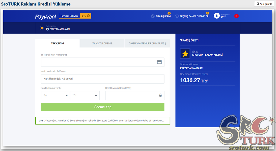Viewport: 276px width, 151px height.
Task: Click the Geçmiş Banka Ödemeleri 0 badge
Action: click(208, 13)
